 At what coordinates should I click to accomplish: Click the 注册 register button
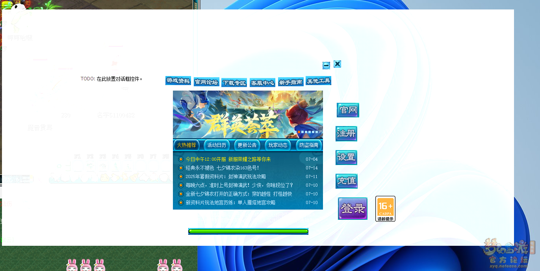pyautogui.click(x=346, y=134)
